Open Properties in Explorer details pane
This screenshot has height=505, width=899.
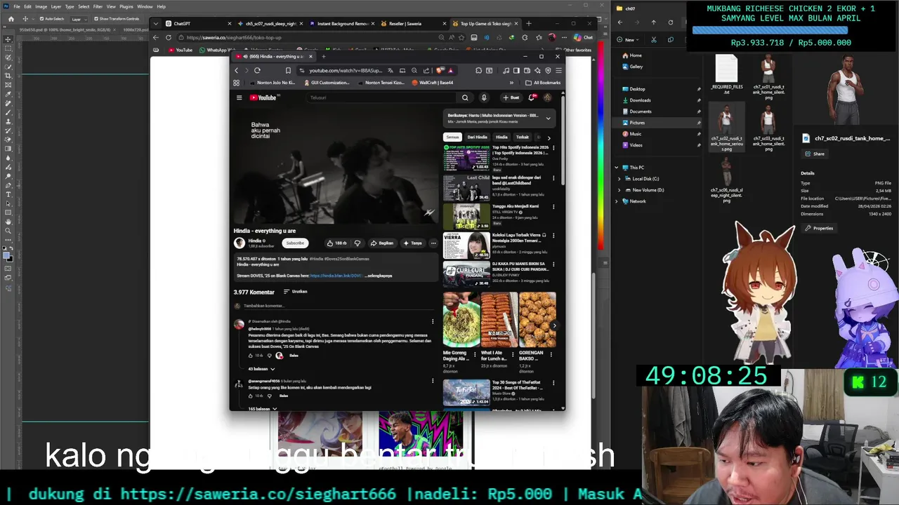click(819, 228)
